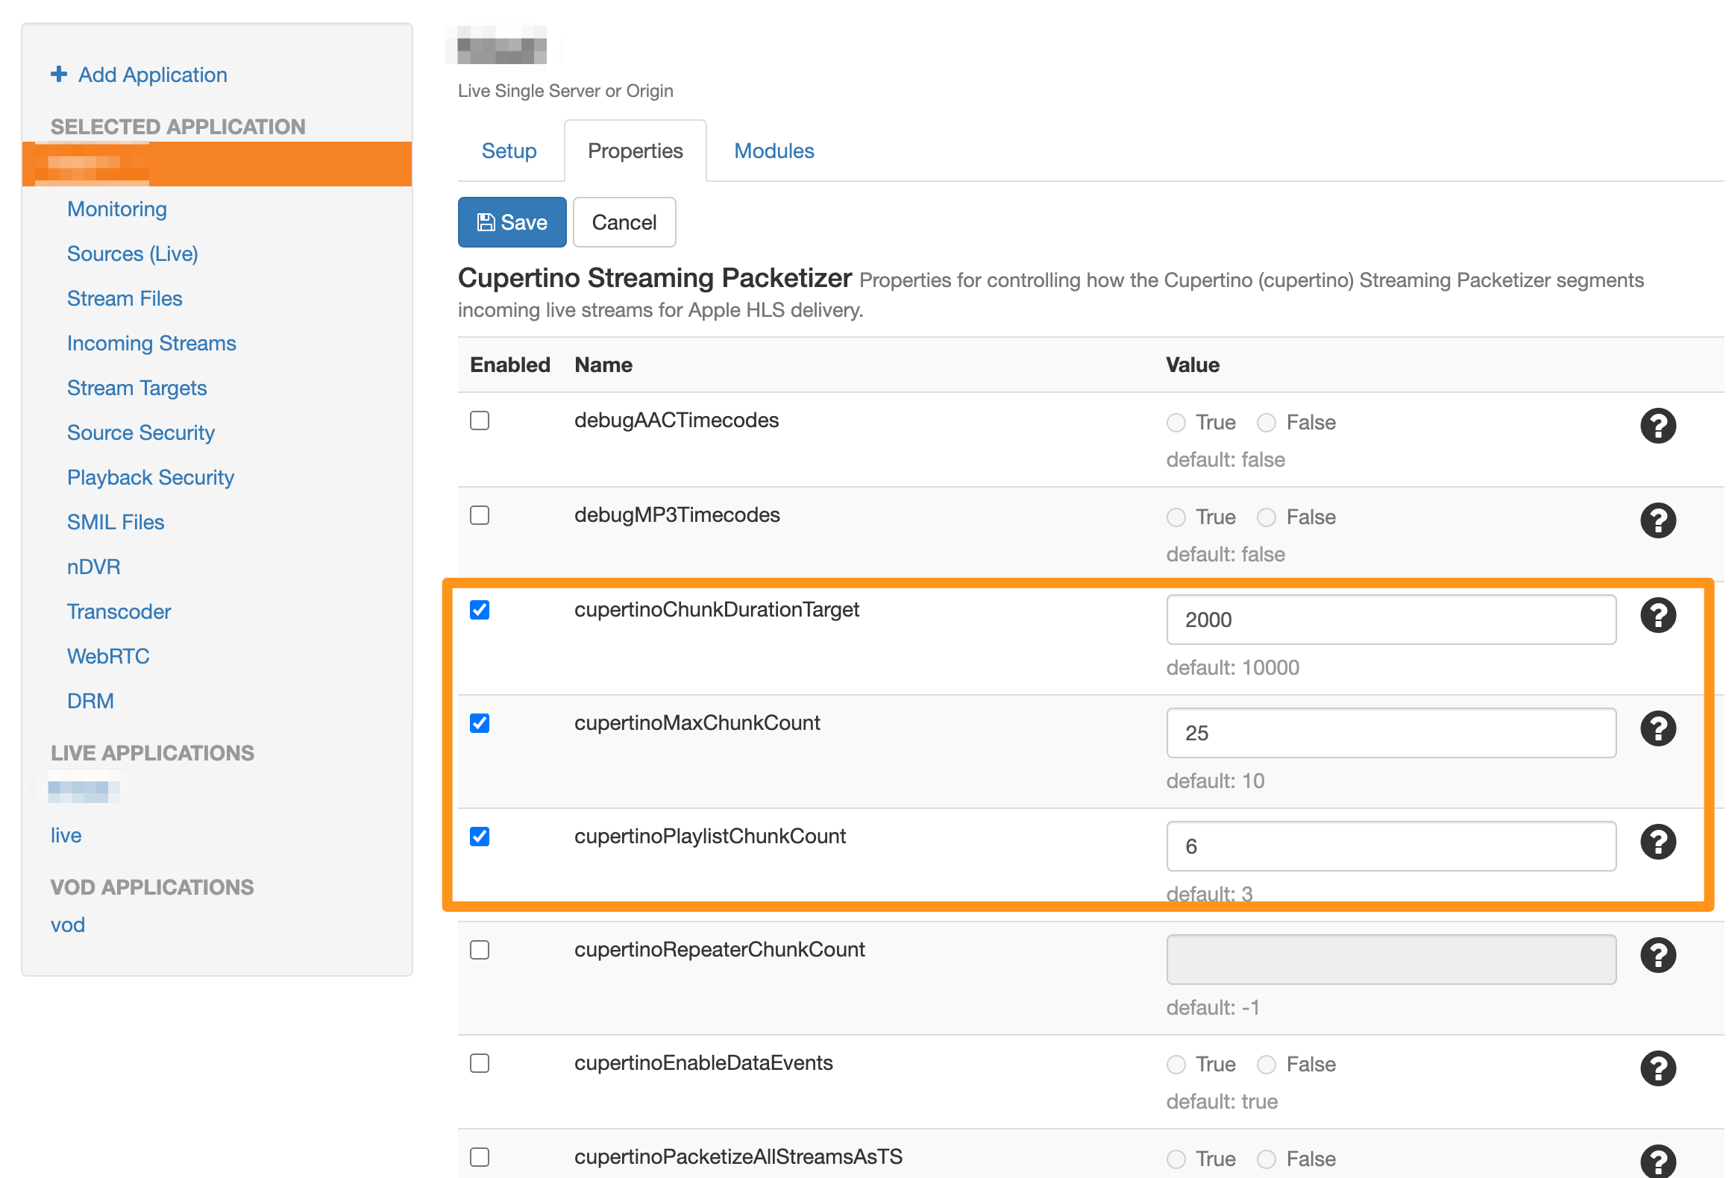Disable the cupertinoMaxChunkCount checkbox

pos(480,723)
